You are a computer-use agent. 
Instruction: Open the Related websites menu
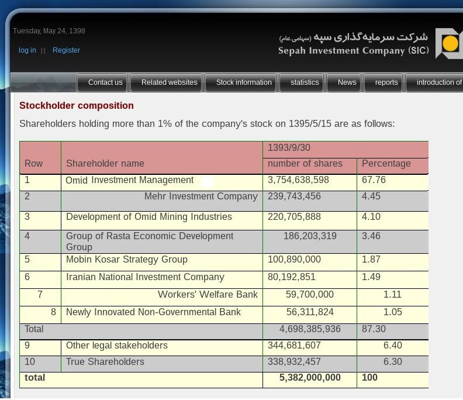click(x=166, y=82)
